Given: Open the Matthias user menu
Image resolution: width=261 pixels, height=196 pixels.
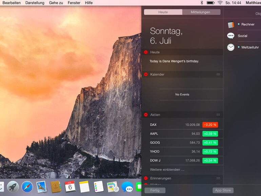Looking at the screenshot, I should click(x=253, y=3).
